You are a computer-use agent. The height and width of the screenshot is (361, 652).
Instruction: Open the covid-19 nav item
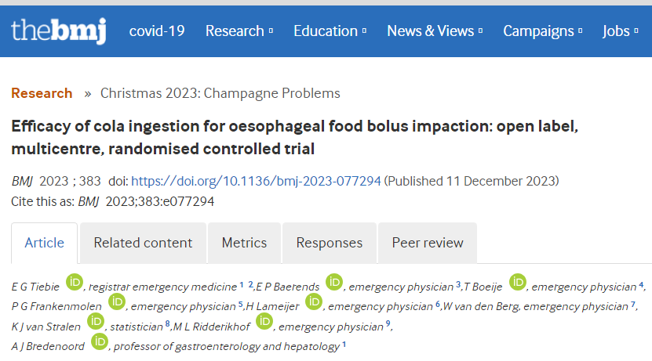pos(157,31)
